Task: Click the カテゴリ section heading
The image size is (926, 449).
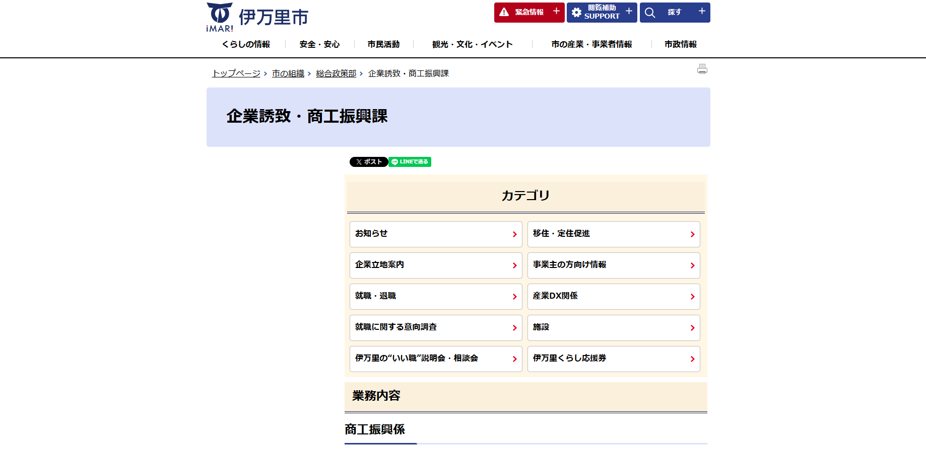Action: coord(525,196)
